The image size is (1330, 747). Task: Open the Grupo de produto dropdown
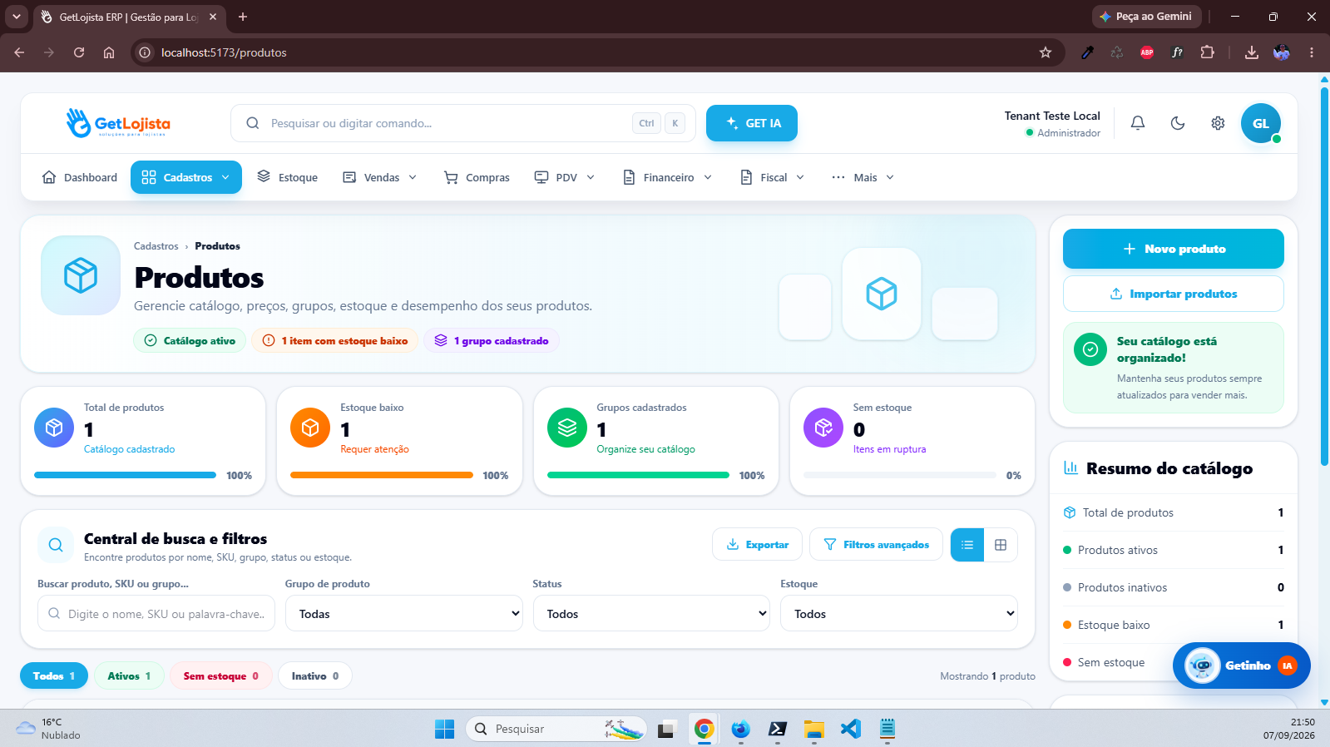pyautogui.click(x=404, y=613)
